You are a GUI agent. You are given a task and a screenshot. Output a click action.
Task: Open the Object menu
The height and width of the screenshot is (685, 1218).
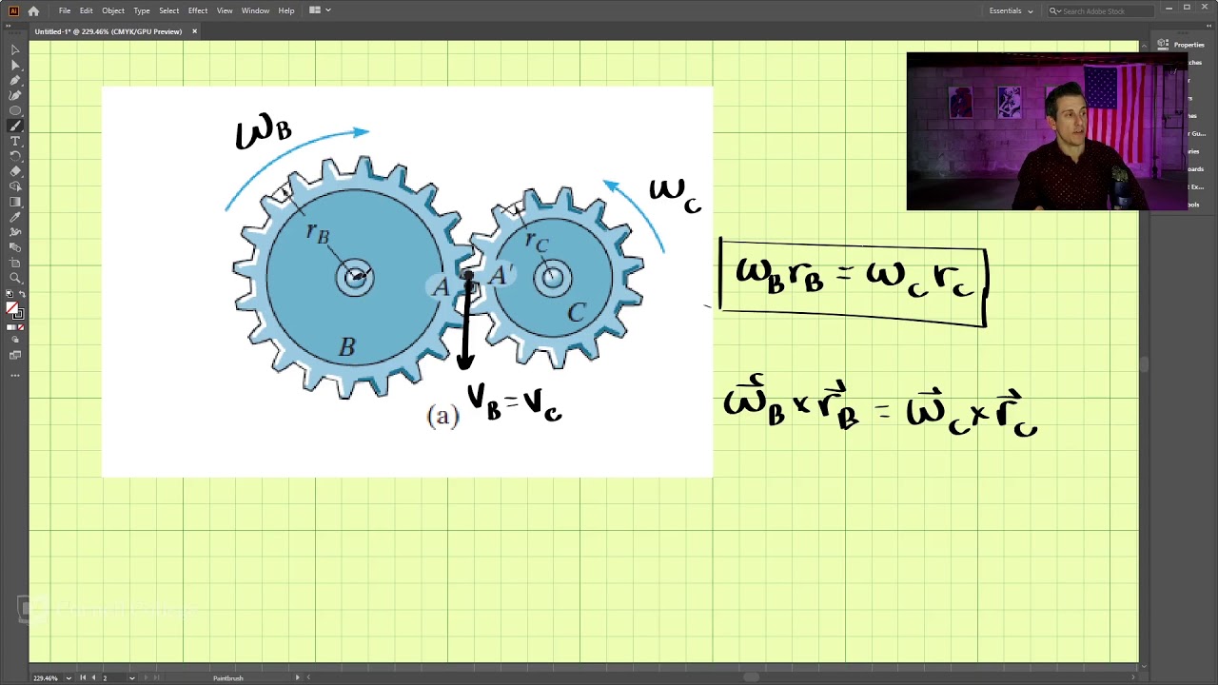coord(113,10)
